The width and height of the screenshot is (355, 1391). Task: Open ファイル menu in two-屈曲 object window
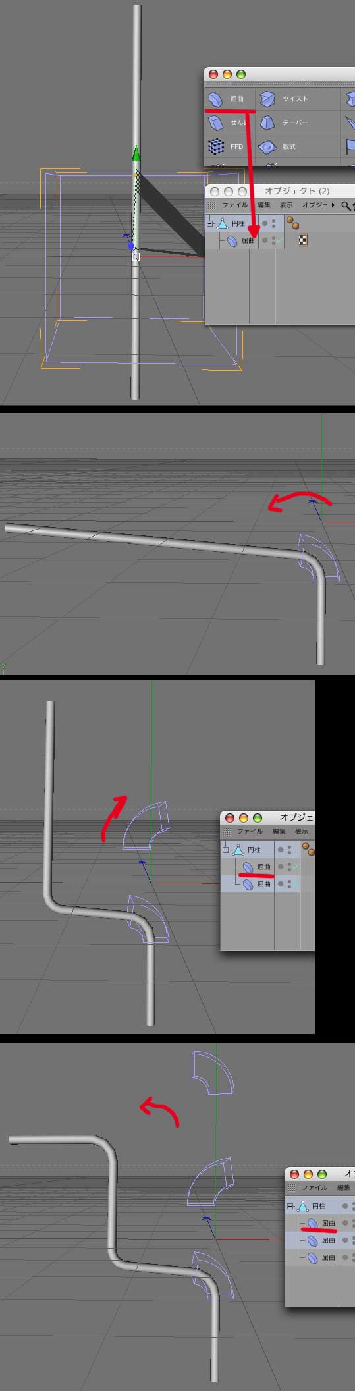coord(250,832)
